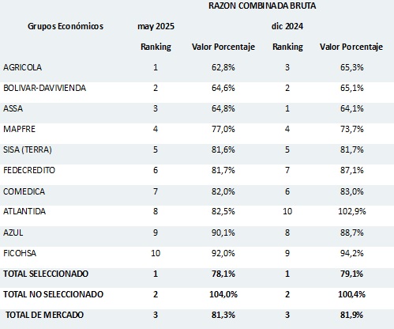Click the may 2025 column header
The width and height of the screenshot is (394, 329).
[156, 26]
